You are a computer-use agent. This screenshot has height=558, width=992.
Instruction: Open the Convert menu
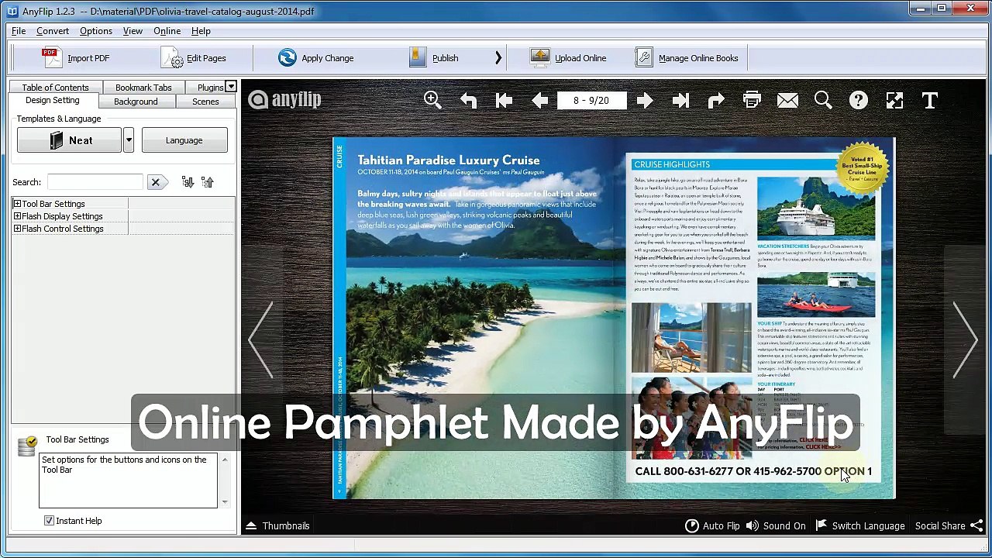click(53, 31)
